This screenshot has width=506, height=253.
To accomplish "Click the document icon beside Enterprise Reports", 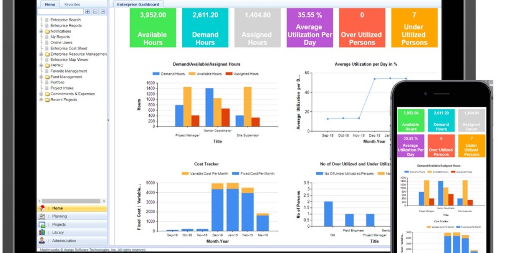I will (x=47, y=26).
